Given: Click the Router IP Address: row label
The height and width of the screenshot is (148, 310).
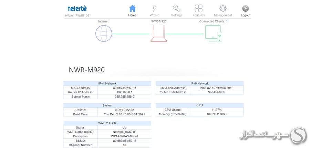Looking at the screenshot, I should [81, 92].
